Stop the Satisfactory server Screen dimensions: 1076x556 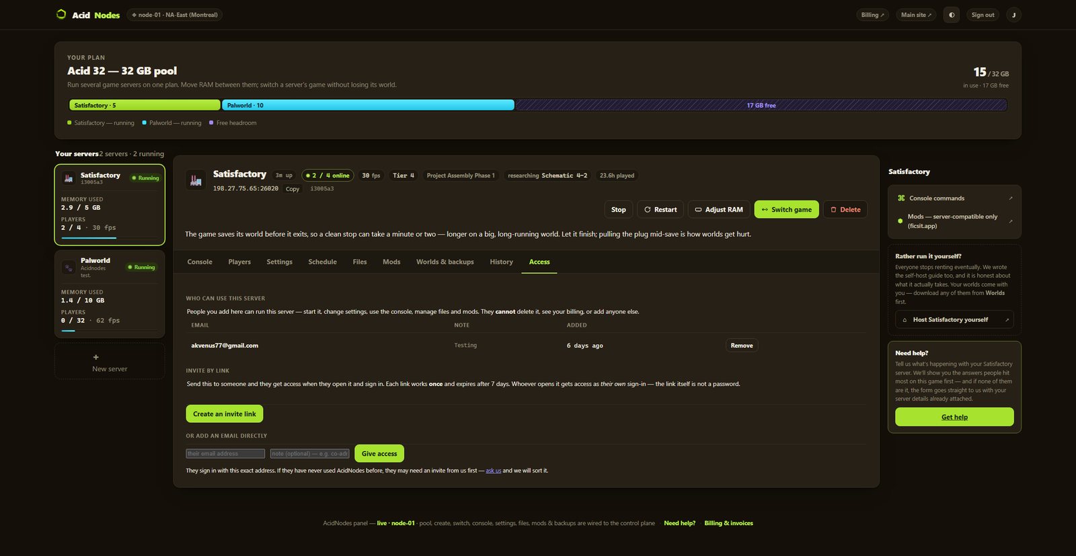click(618, 210)
